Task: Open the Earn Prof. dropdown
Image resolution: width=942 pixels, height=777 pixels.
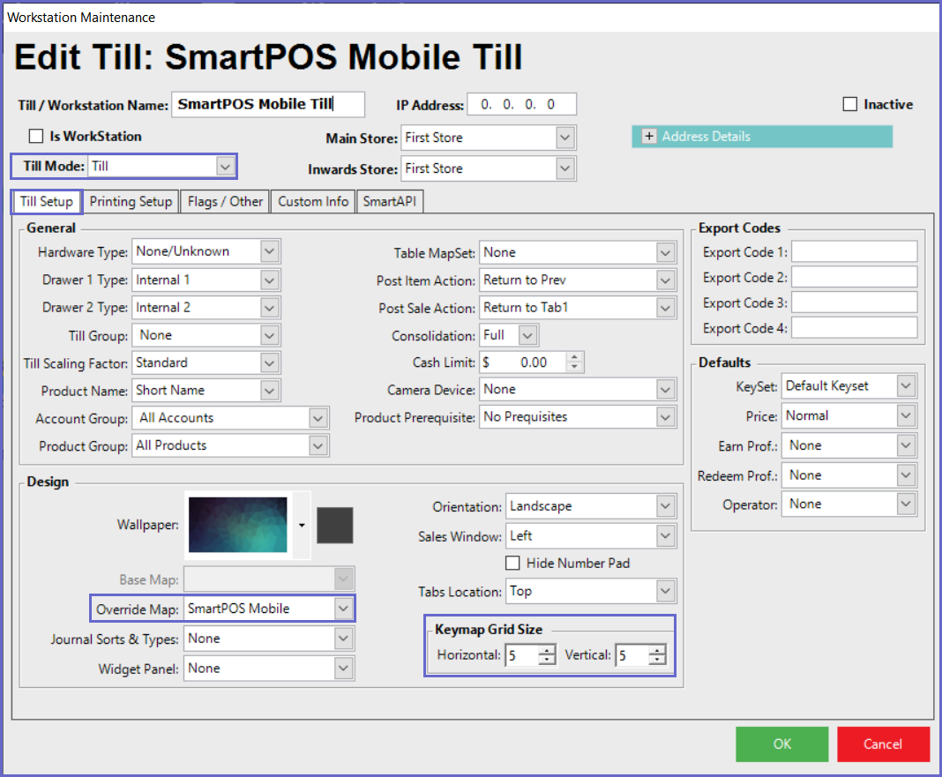Action: click(x=906, y=445)
